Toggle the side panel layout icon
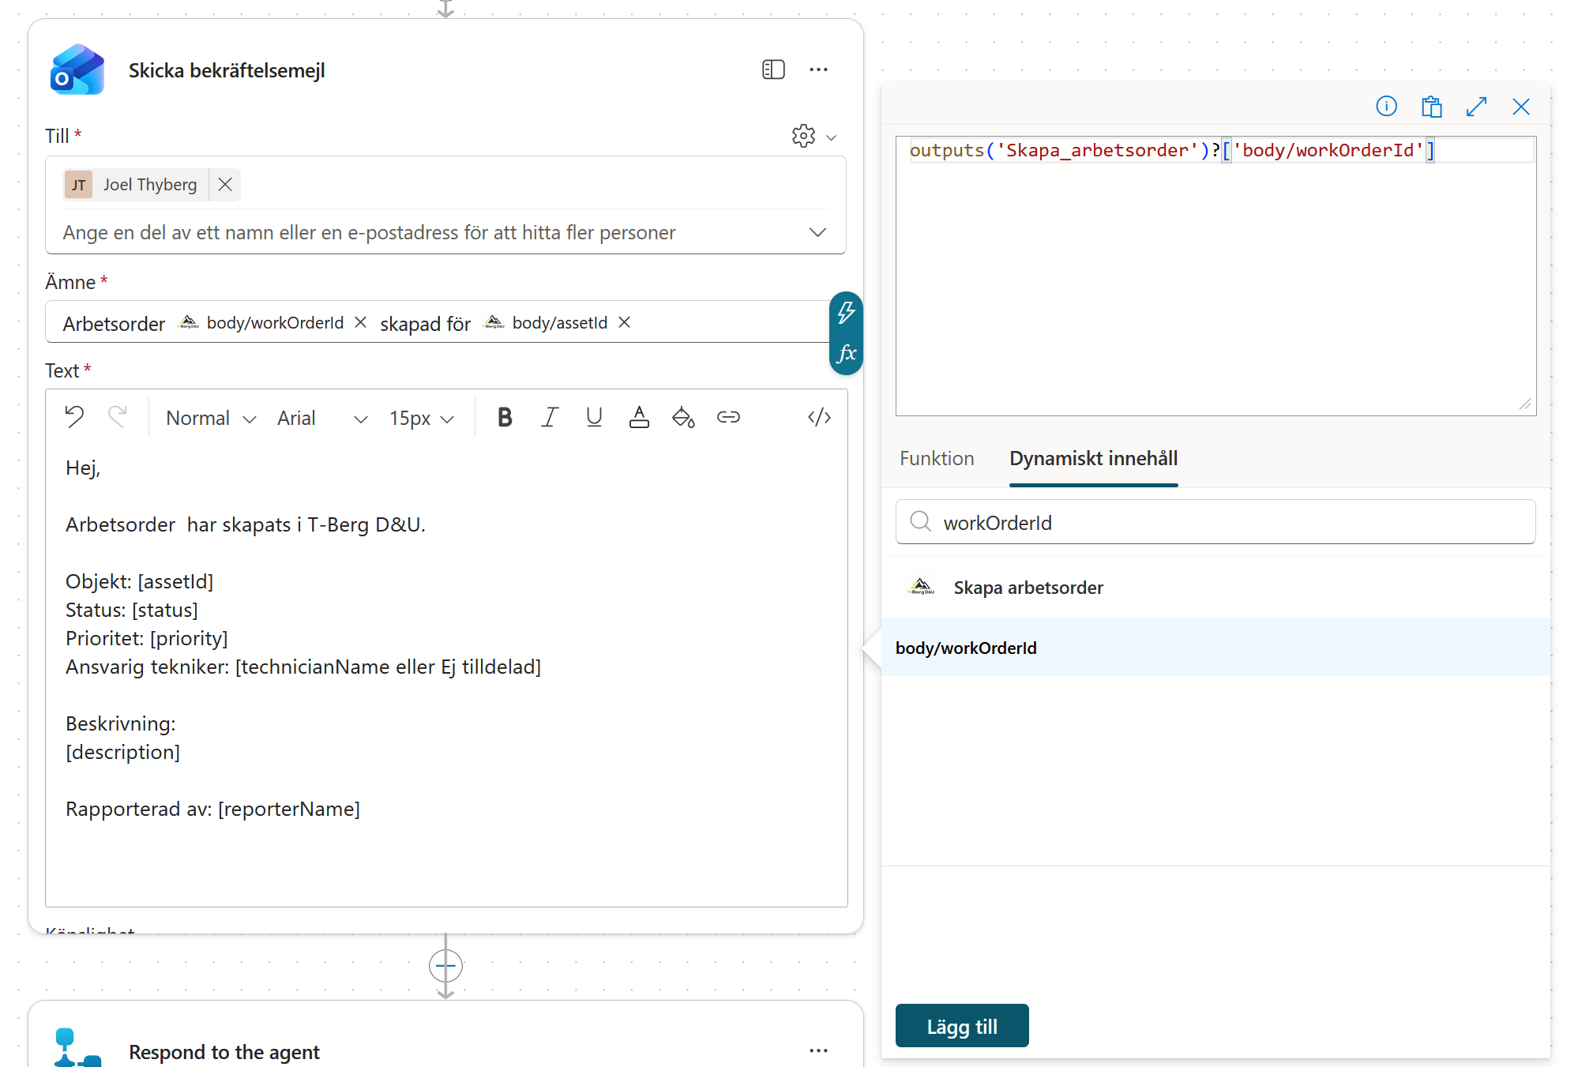The image size is (1578, 1067). coord(773,70)
